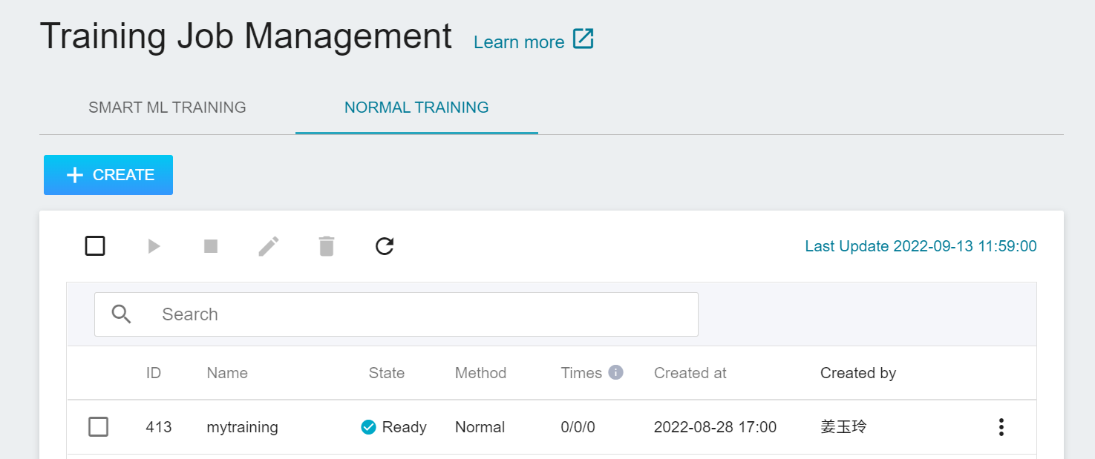Screen dimensions: 1095x459
Task: Toggle the select-all checkbox in toolbar
Action: (x=95, y=246)
